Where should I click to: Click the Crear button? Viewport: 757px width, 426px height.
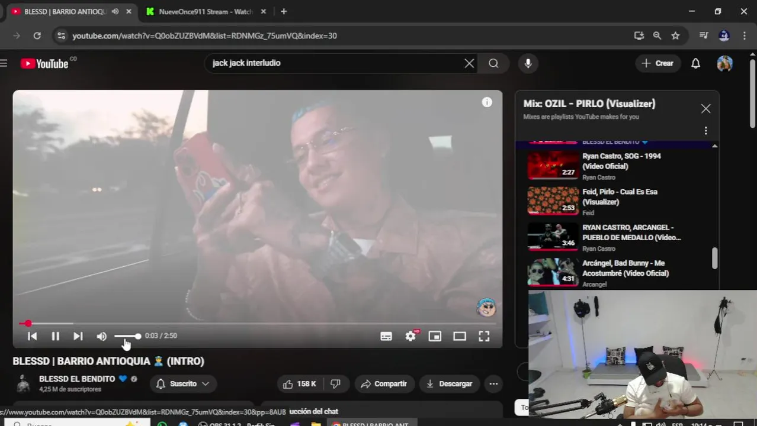click(657, 63)
